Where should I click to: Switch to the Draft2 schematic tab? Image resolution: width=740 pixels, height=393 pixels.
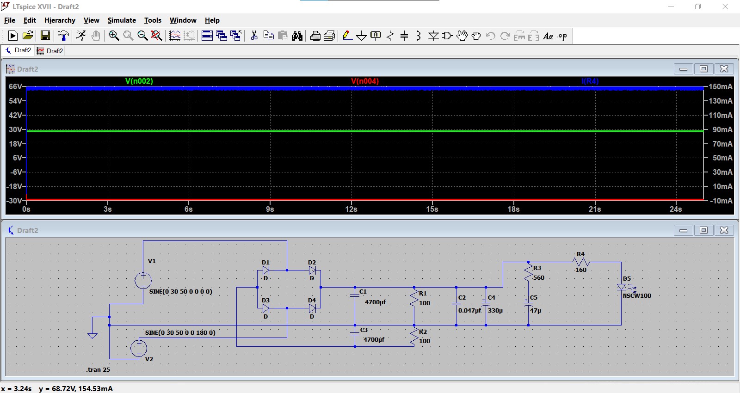coord(18,50)
